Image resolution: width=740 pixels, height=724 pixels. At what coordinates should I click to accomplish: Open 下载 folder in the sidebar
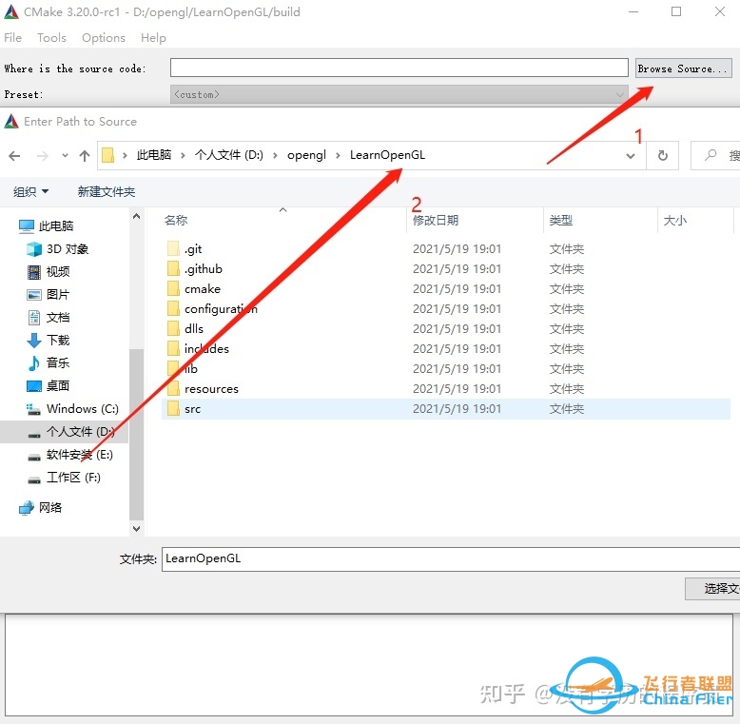click(x=58, y=340)
